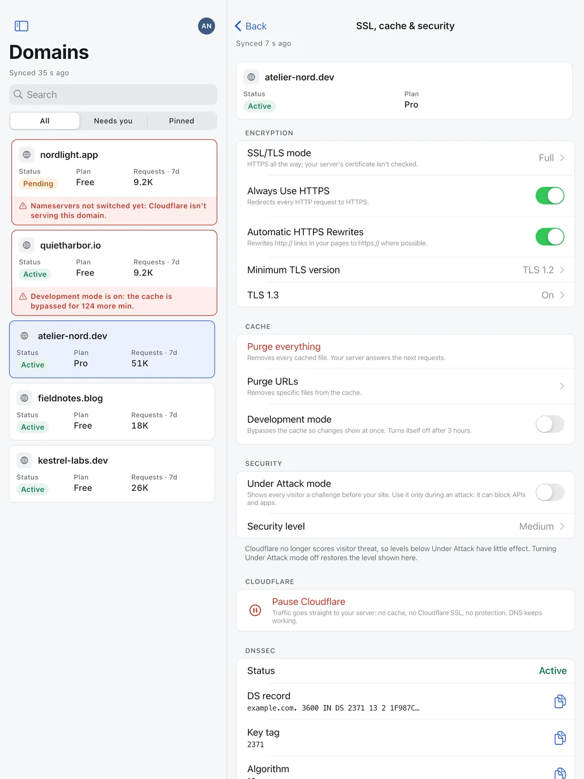Screen dimensions: 584x779
Task: Open the nordlight.app domain card
Action: pos(114,182)
